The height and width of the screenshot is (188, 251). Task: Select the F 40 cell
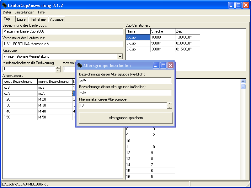coord(20,111)
